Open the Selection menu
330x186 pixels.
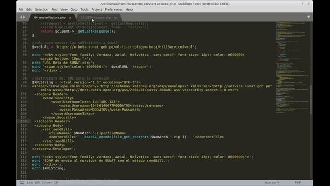[41, 9]
